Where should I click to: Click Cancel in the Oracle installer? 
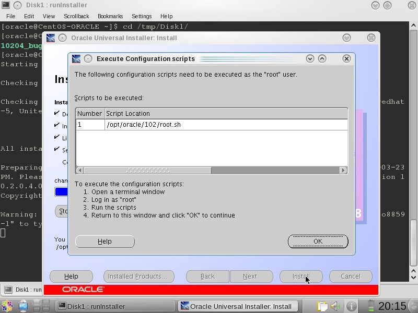[x=351, y=276]
